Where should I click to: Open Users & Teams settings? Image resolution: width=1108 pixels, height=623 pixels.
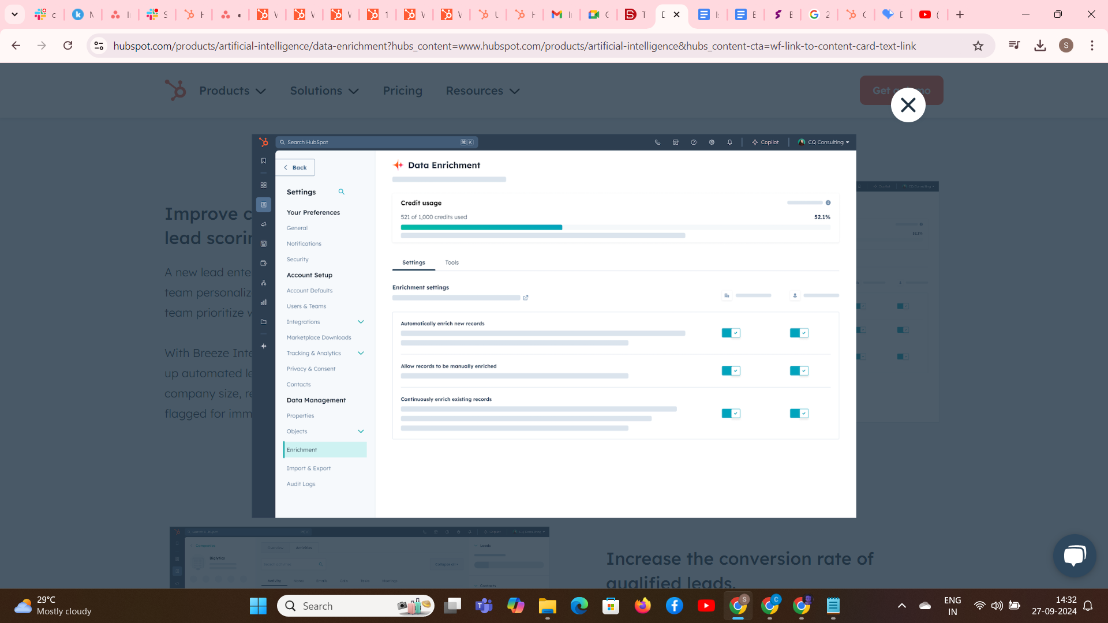point(306,306)
